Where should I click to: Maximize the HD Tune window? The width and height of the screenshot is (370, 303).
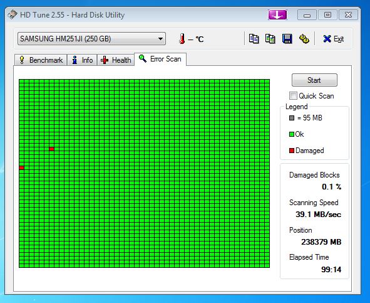(327, 15)
